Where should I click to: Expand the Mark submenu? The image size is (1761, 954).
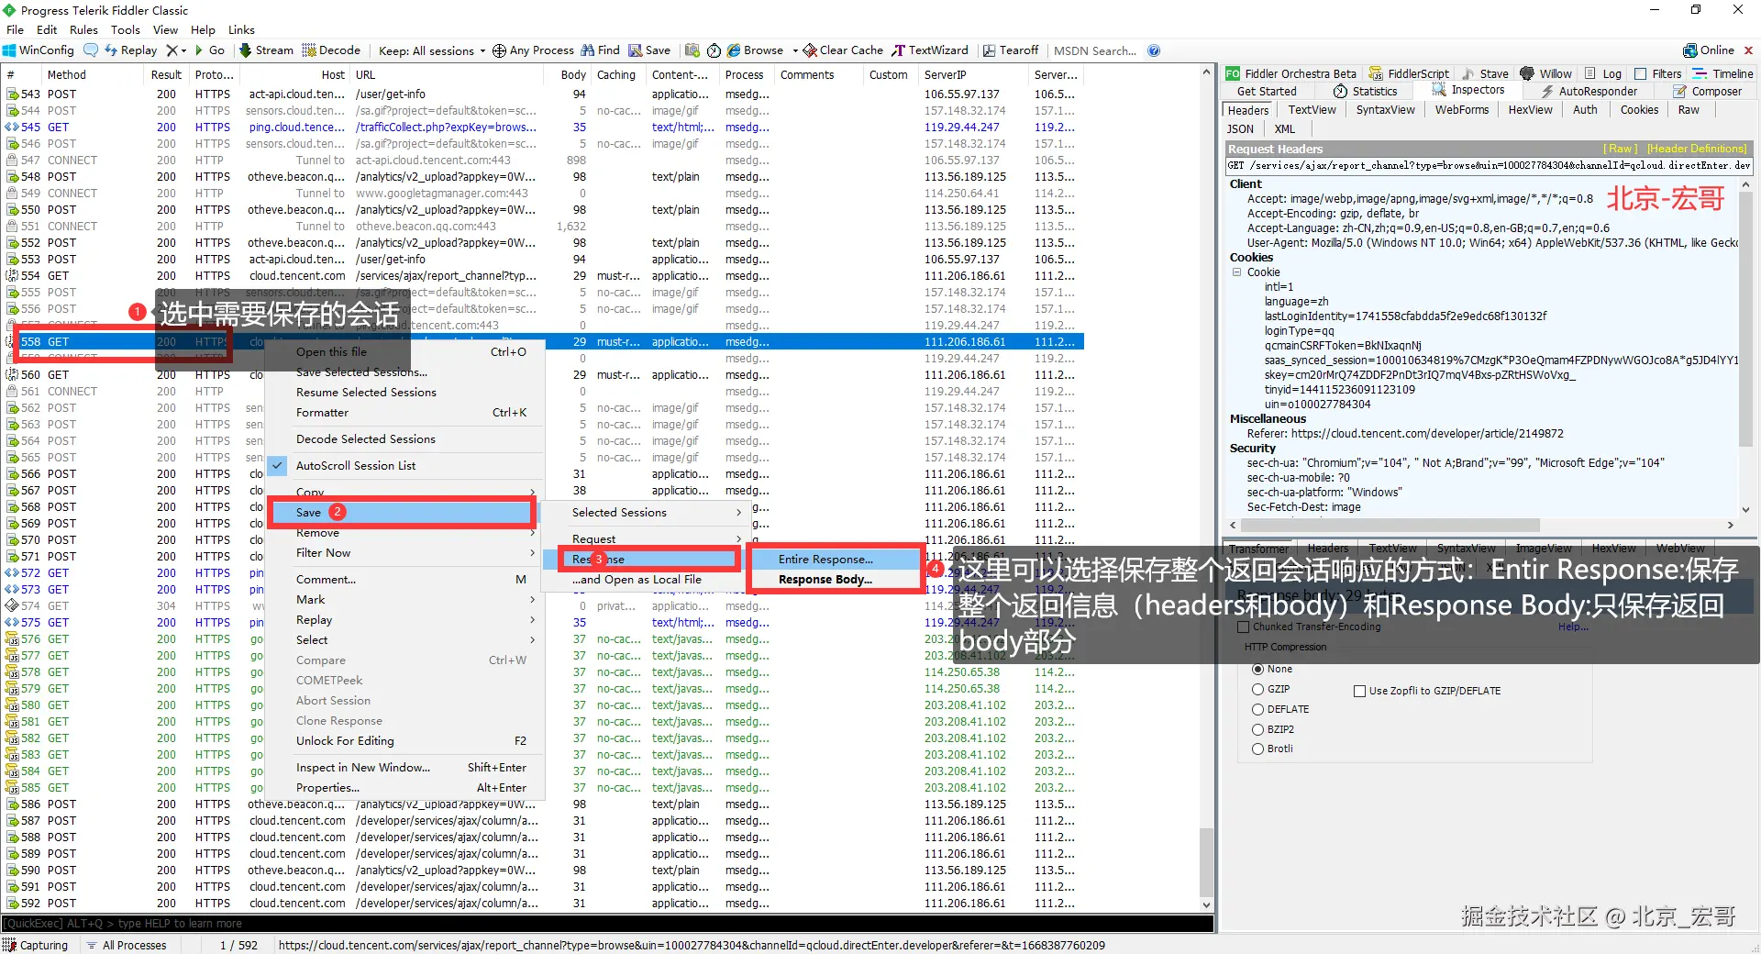(x=404, y=600)
